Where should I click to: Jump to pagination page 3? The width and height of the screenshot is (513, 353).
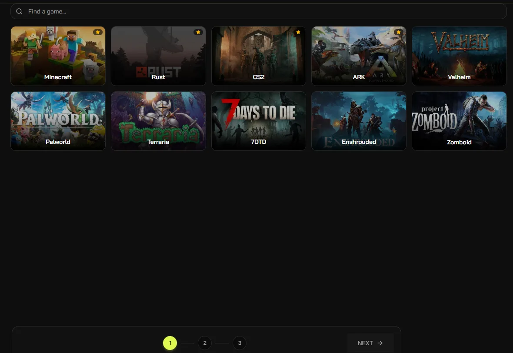(x=240, y=343)
